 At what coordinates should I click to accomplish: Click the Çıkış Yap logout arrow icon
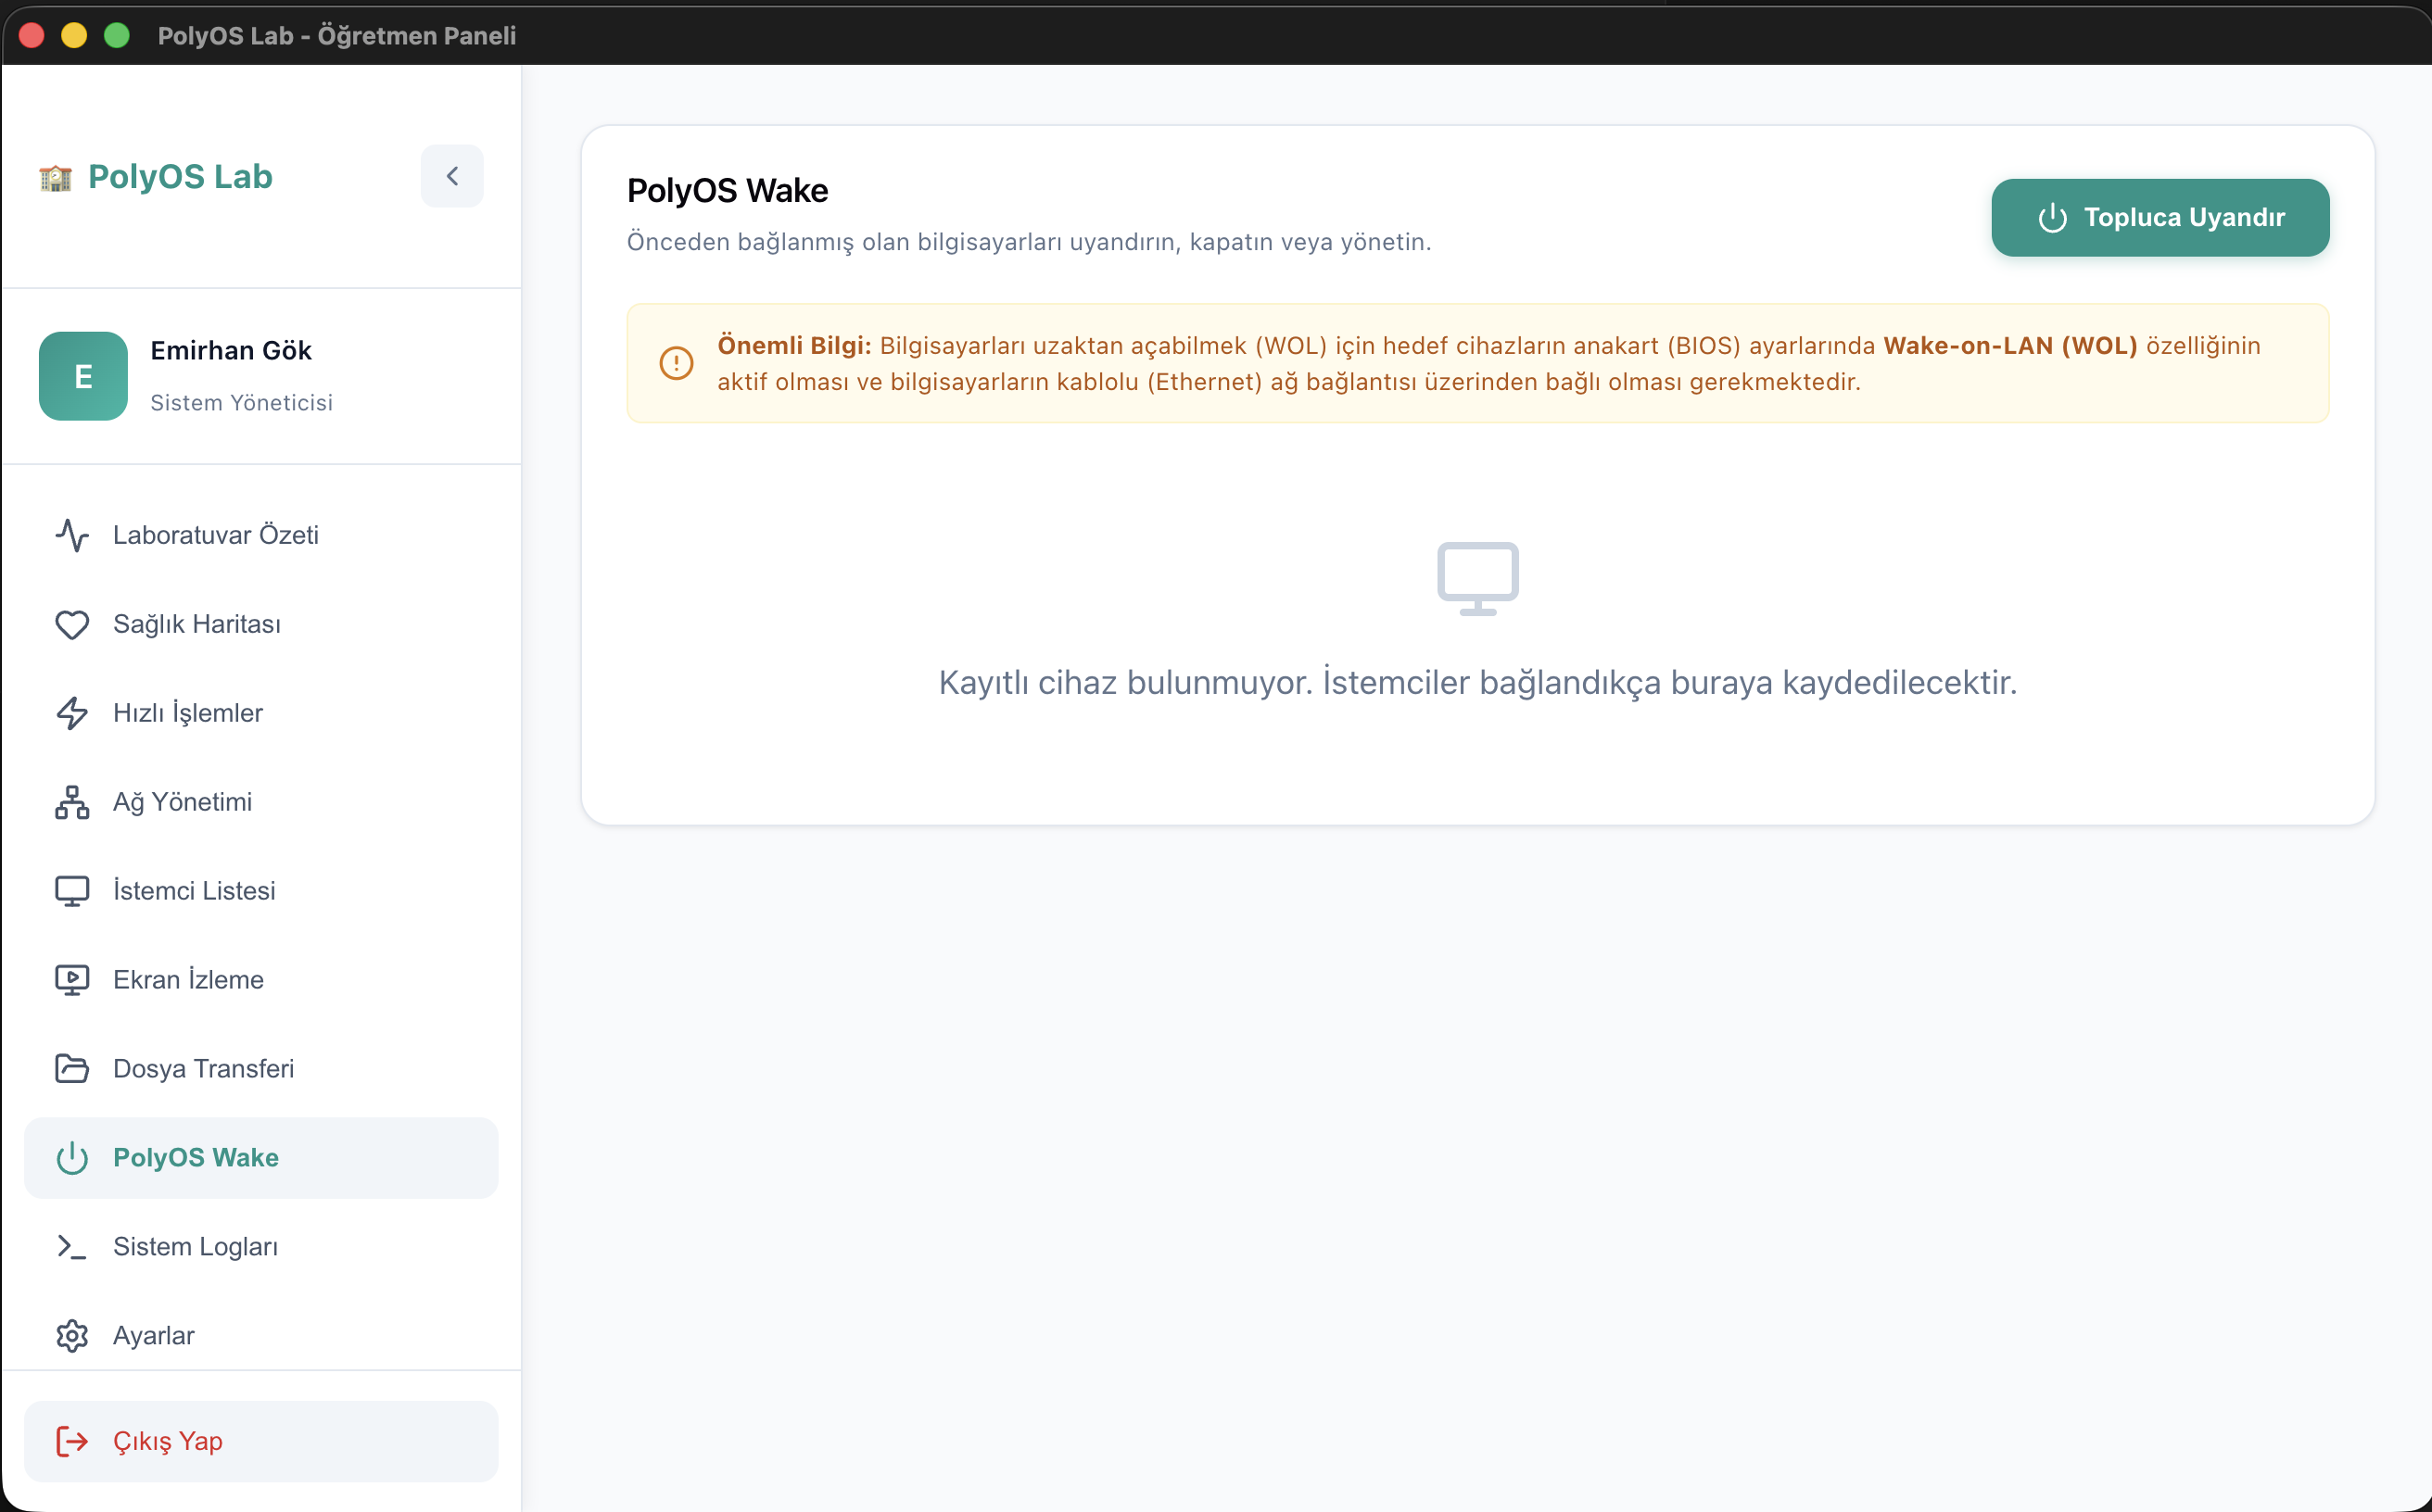pos(72,1441)
